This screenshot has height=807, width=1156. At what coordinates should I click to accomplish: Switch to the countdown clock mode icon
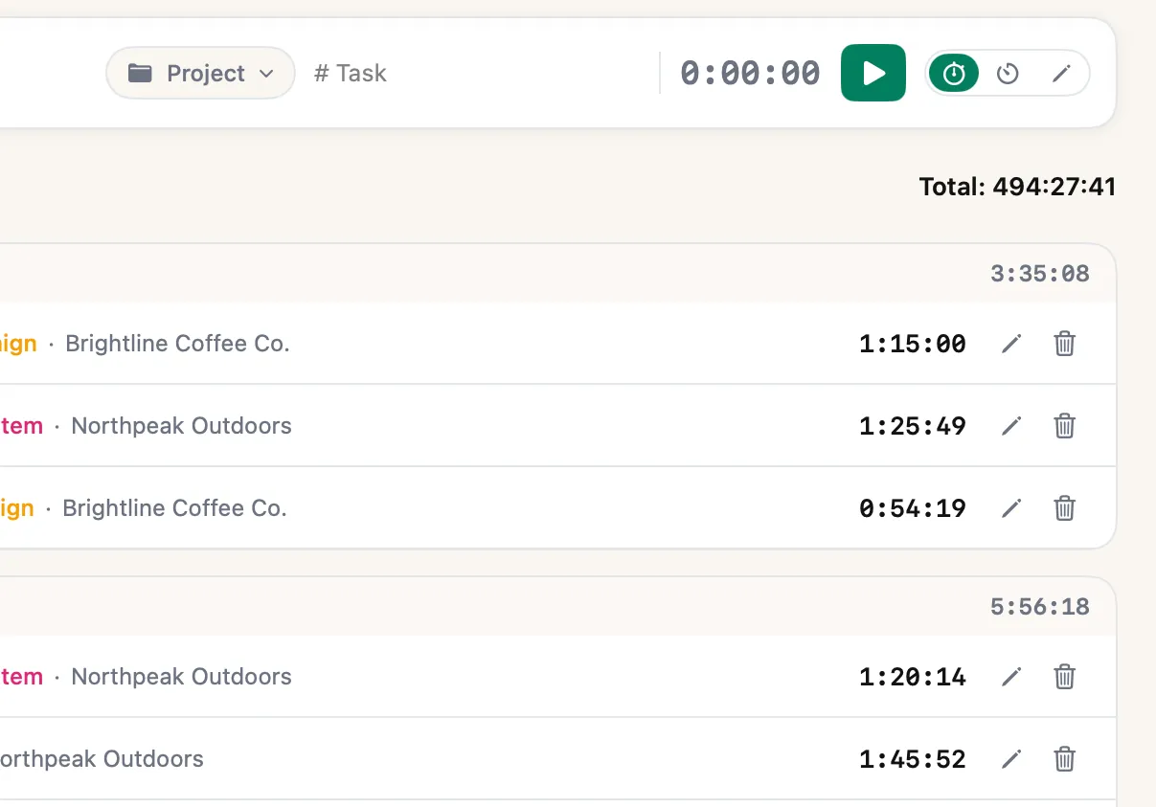coord(1008,74)
